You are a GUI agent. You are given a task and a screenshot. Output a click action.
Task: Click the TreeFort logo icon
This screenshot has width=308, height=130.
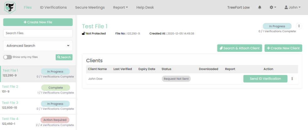[x=10, y=7]
